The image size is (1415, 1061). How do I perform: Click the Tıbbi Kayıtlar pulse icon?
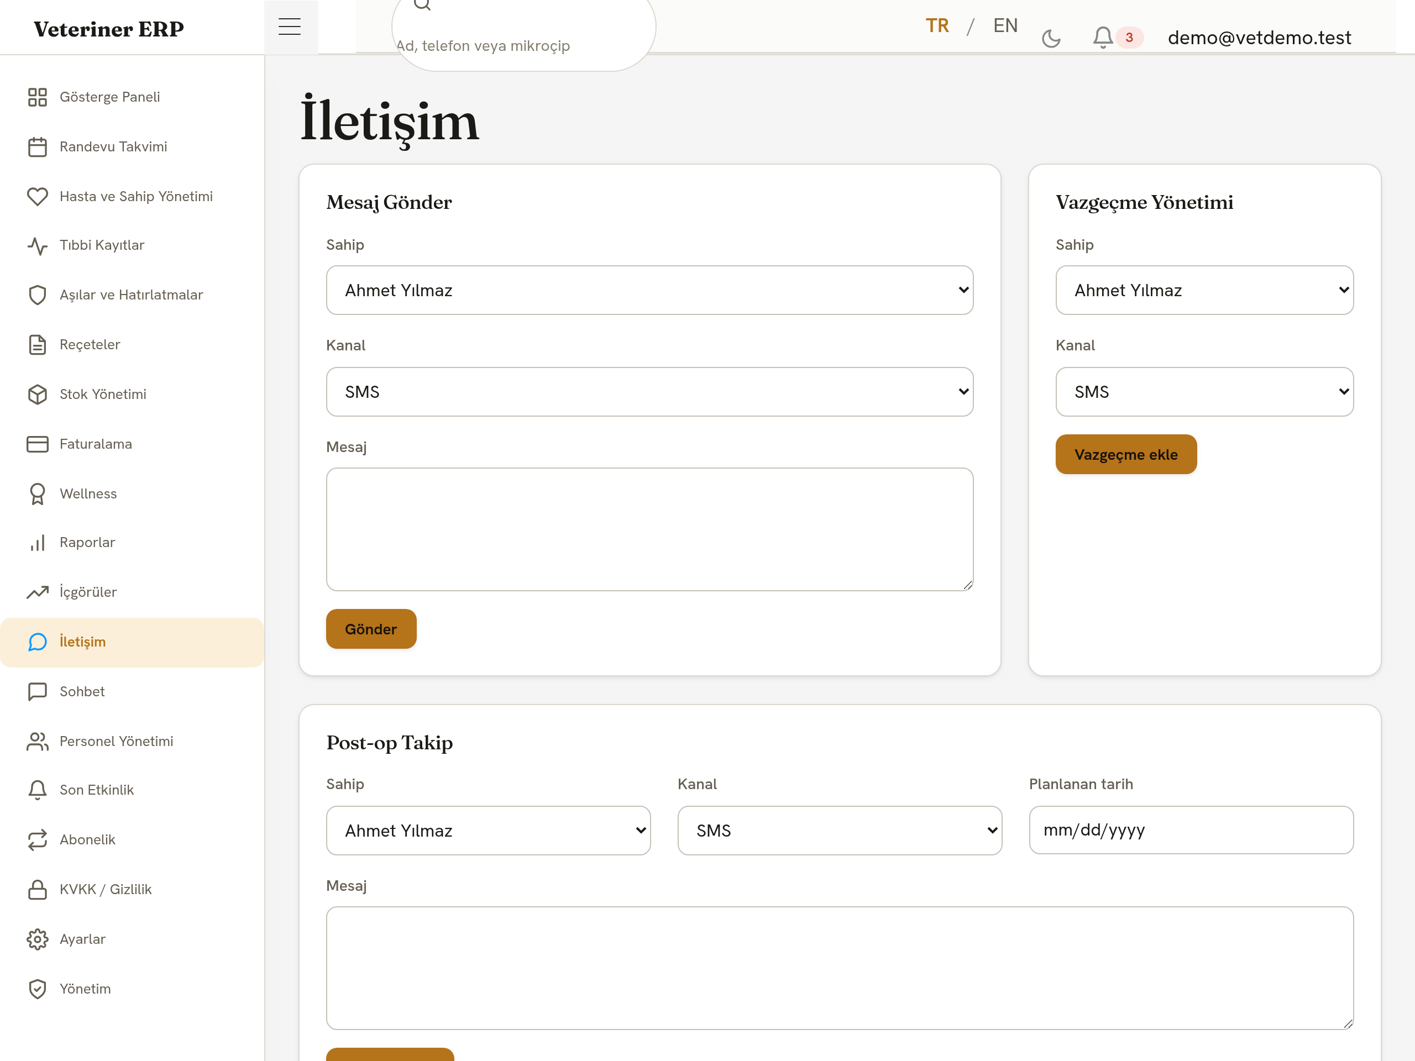[x=38, y=245]
